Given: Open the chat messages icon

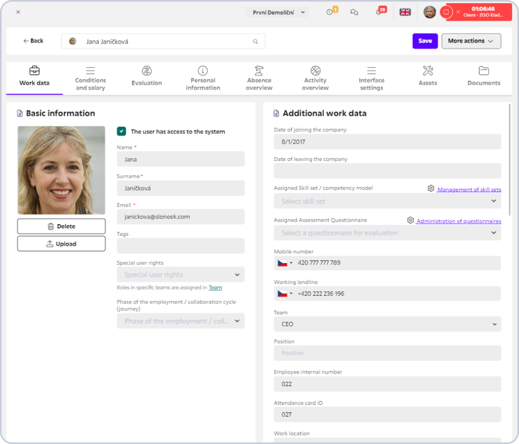Looking at the screenshot, I should 354,12.
